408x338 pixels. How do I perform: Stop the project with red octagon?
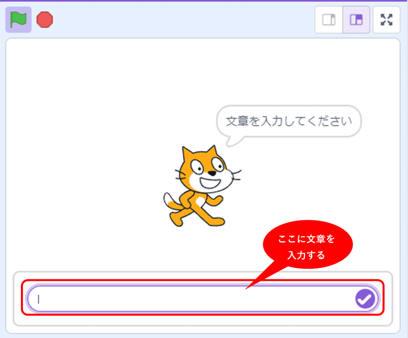point(45,20)
